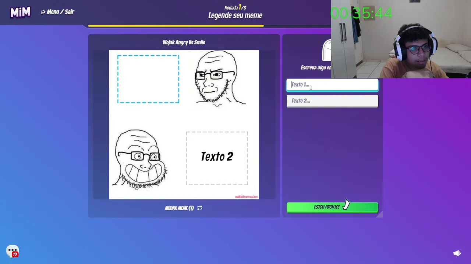Viewport: 471px width, 264px height.
Task: Click the 'Rodada 1/3' round indicator
Action: click(x=235, y=7)
